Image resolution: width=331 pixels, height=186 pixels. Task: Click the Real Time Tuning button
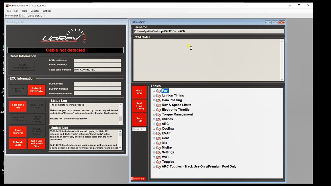139,106
